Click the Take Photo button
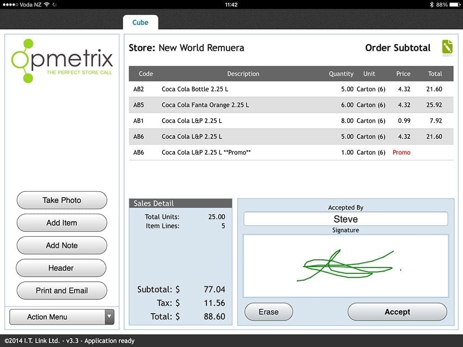 [62, 200]
